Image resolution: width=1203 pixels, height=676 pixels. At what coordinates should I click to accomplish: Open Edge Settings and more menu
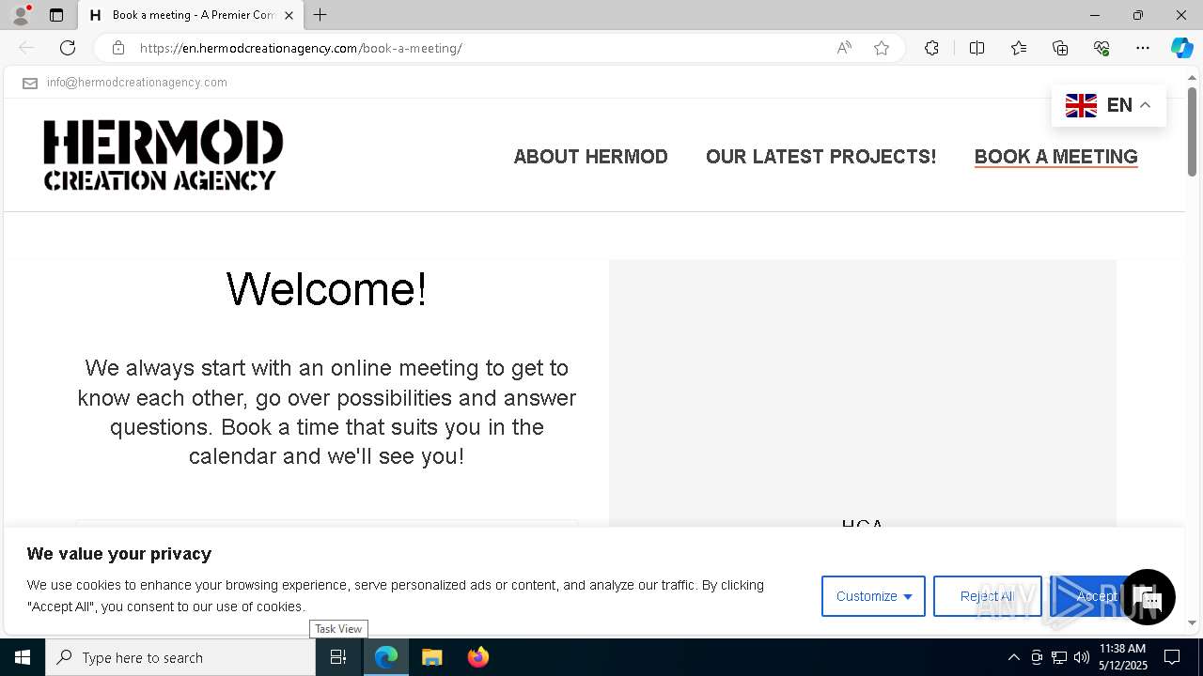1143,48
